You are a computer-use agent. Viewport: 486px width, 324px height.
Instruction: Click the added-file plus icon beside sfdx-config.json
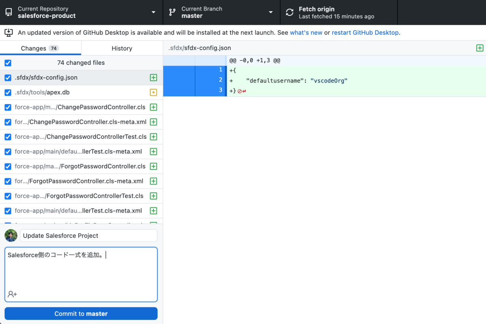(153, 77)
